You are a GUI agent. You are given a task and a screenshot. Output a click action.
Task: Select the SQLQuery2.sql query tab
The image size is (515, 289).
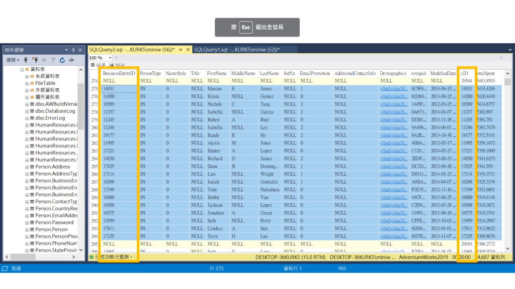tap(132, 50)
